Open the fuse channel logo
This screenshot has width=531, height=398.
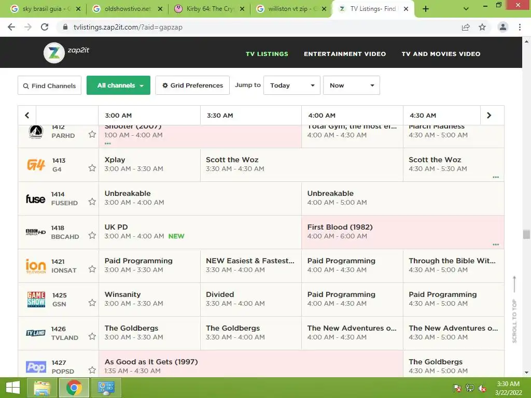coord(36,198)
